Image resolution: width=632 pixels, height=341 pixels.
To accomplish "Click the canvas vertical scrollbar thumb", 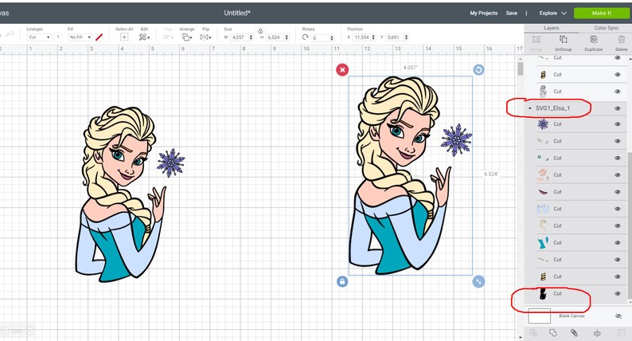I will pos(520,69).
